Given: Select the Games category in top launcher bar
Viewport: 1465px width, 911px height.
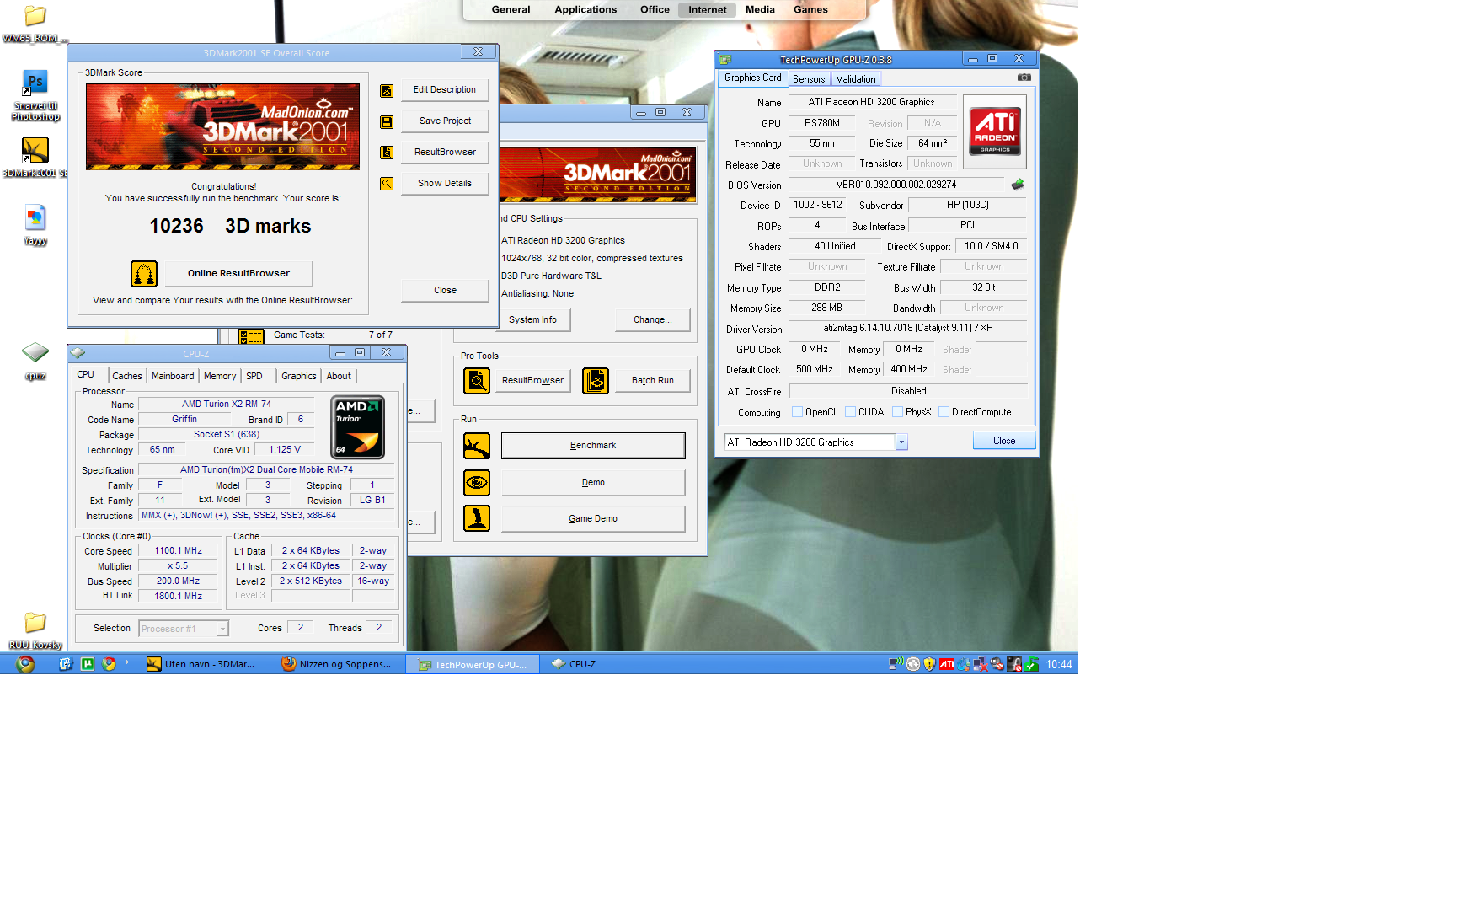Looking at the screenshot, I should click(x=810, y=10).
